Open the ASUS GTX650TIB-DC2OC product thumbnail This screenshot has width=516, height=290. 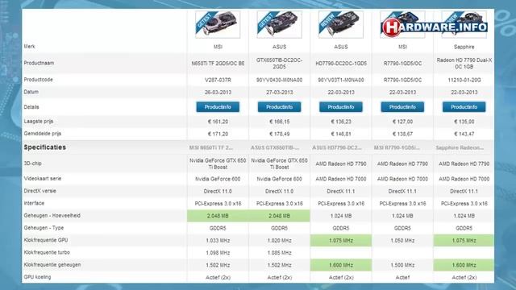point(279,24)
